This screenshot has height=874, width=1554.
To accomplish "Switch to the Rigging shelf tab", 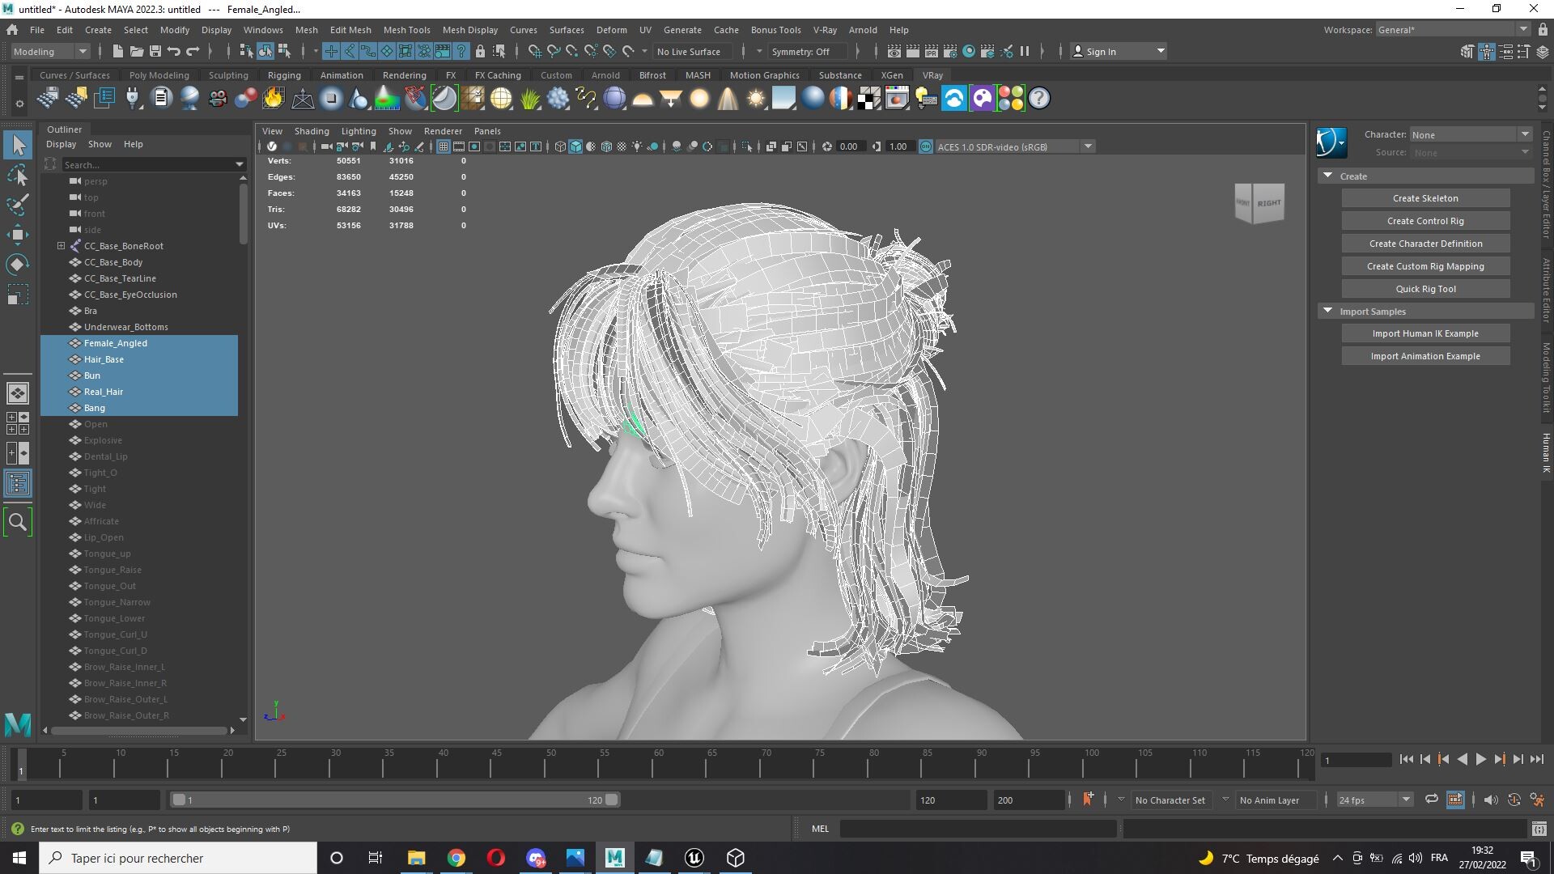I will pos(284,75).
